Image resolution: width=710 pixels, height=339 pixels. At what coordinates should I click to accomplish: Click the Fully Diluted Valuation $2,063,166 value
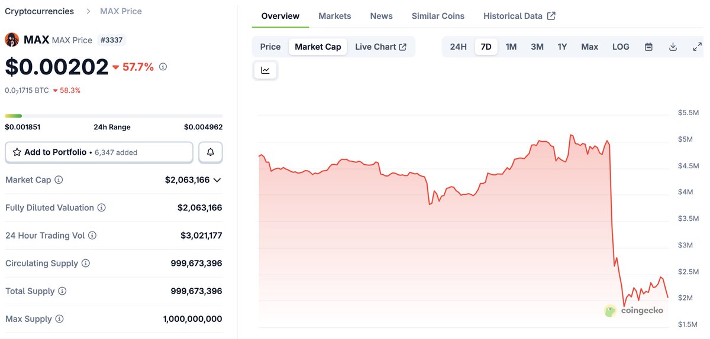click(x=200, y=208)
